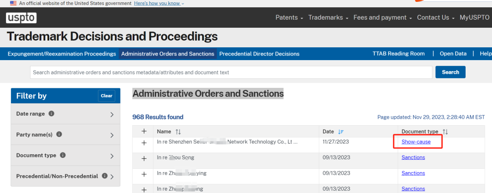This screenshot has width=492, height=193.
Task: Sort by Document type column arrows
Action: [445, 132]
